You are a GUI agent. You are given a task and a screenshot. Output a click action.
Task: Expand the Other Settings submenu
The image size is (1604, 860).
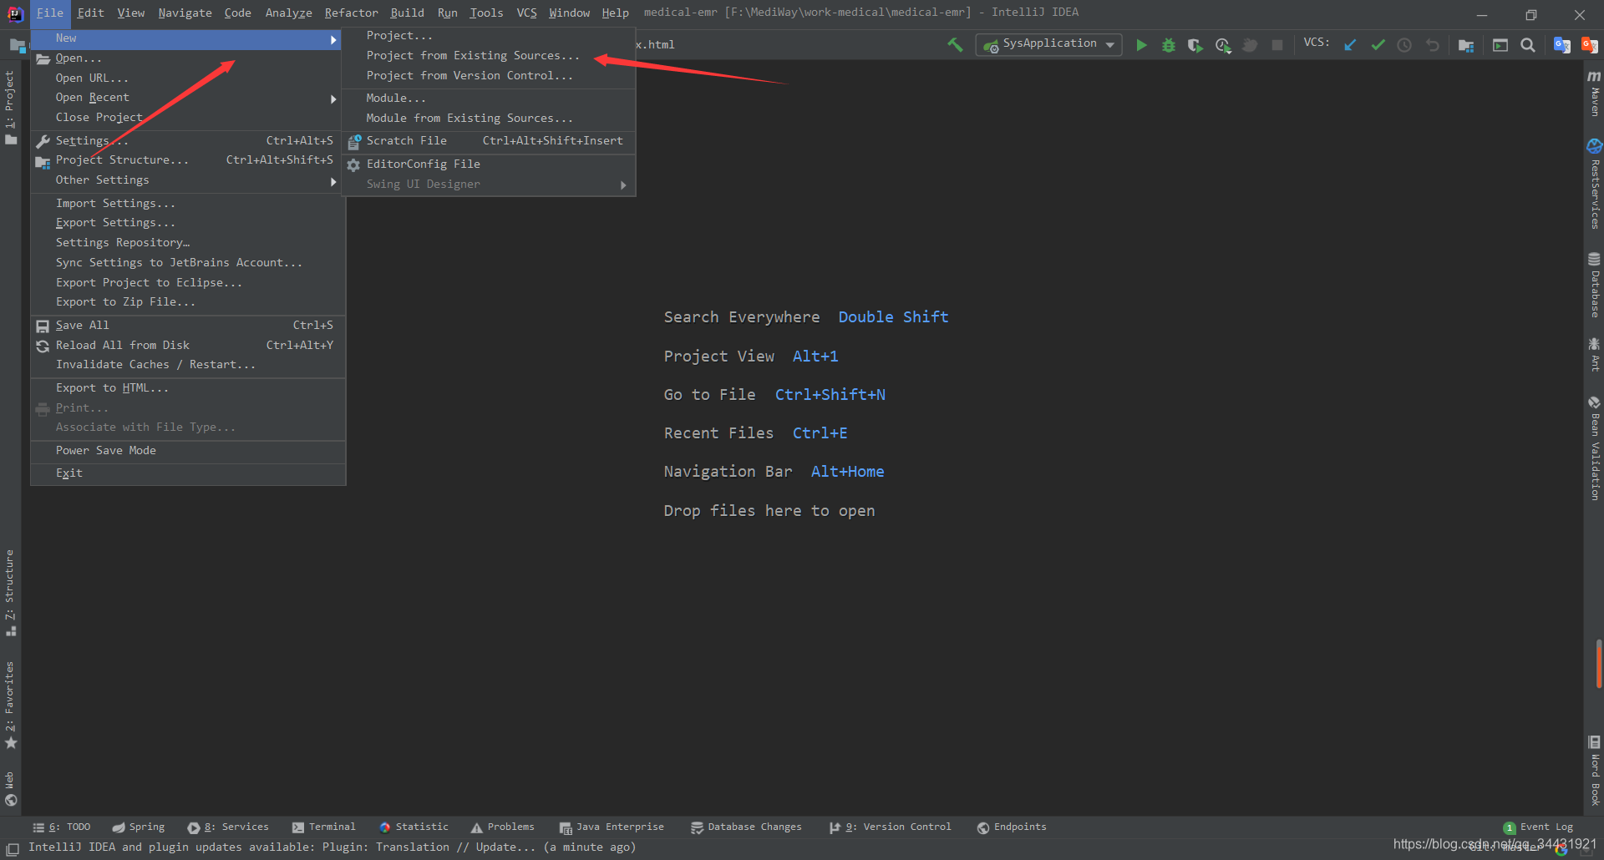[x=188, y=180]
